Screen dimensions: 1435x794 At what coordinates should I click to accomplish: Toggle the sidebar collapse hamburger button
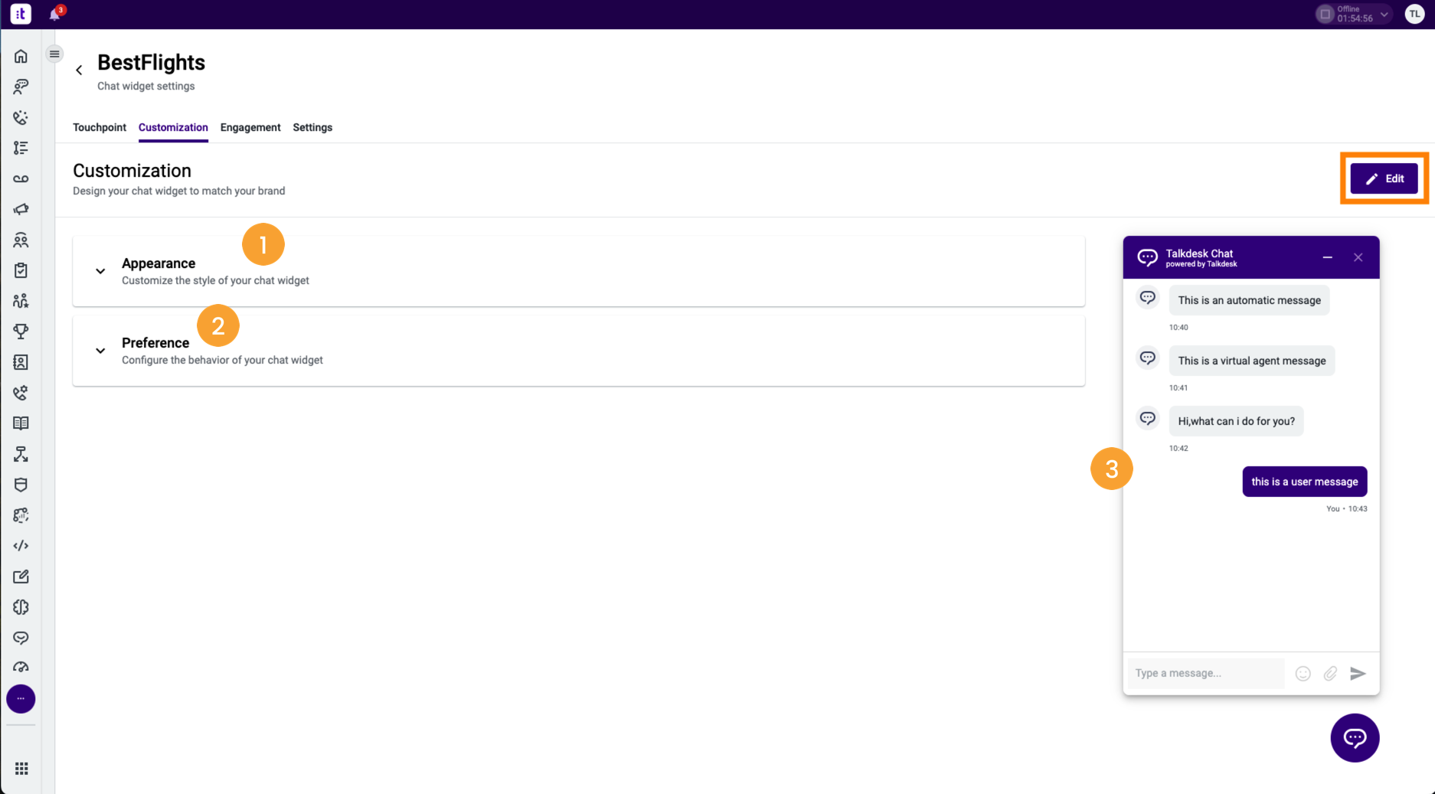[54, 54]
